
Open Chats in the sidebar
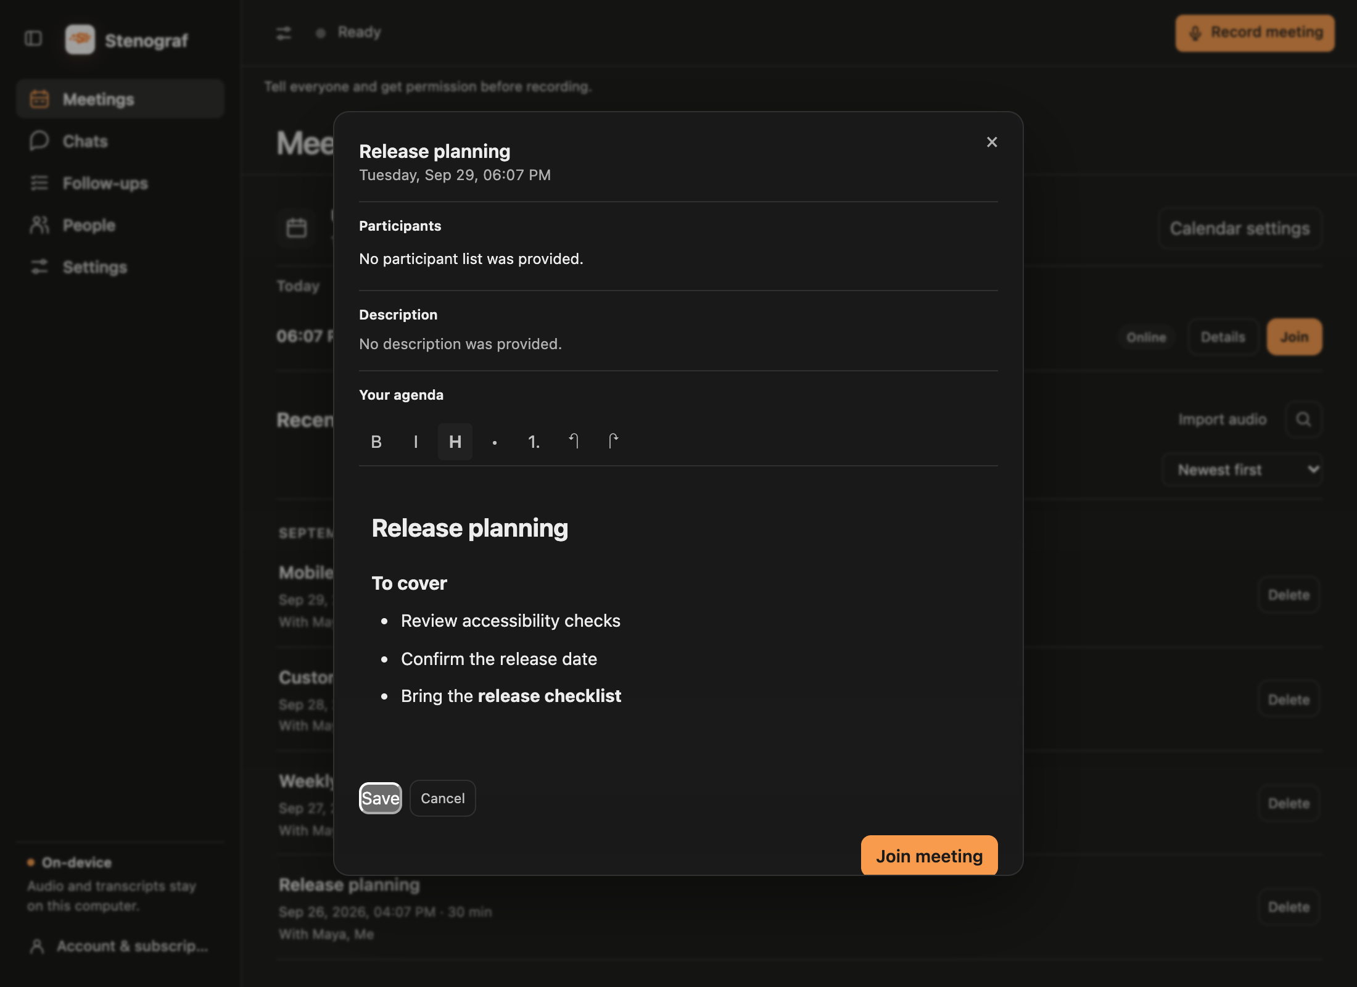[x=120, y=141]
